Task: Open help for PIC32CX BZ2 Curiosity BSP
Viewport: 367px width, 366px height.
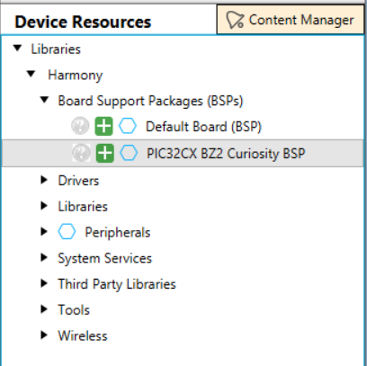Action: [x=81, y=153]
